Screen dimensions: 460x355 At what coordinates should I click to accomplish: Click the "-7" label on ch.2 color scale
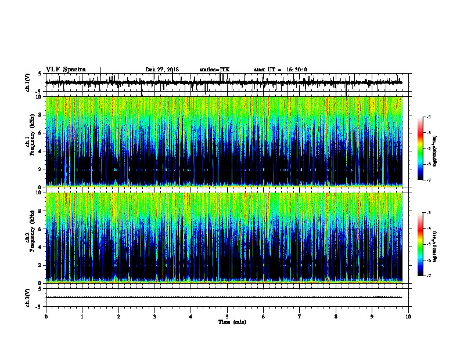pos(428,276)
